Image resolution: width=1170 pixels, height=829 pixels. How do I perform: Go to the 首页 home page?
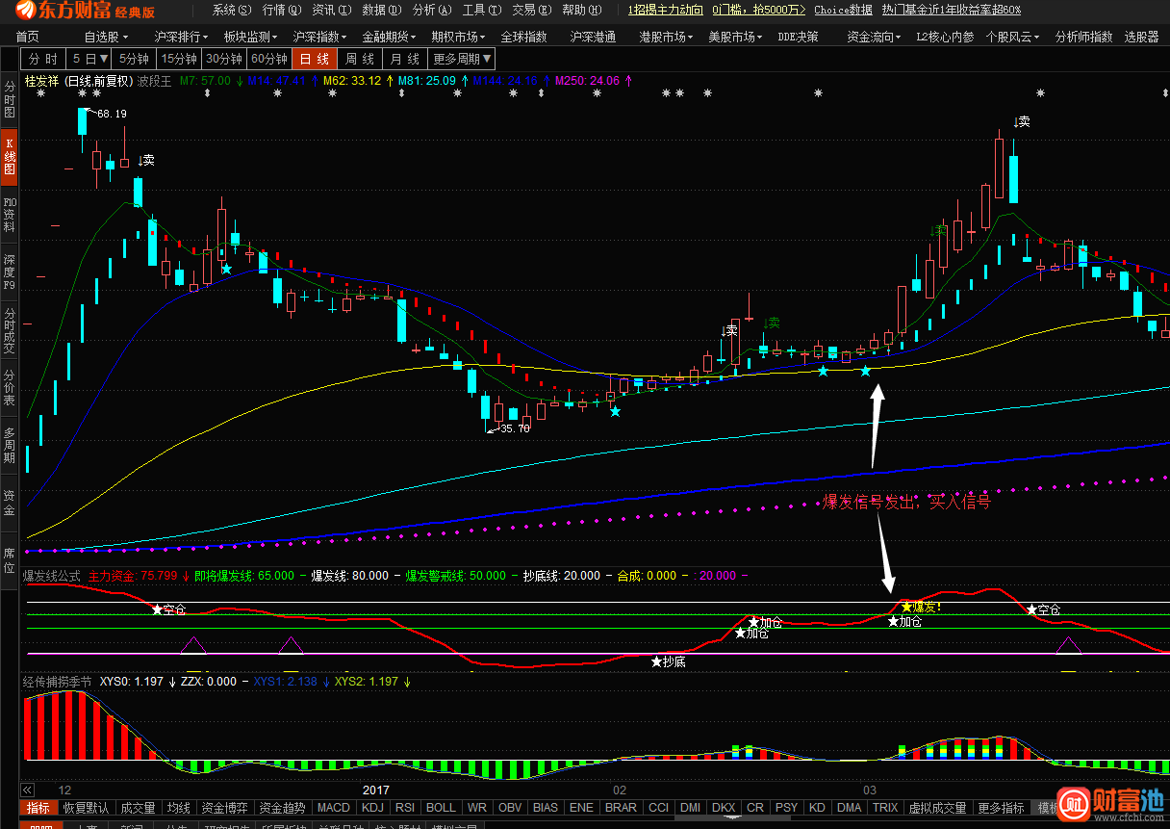(x=28, y=37)
